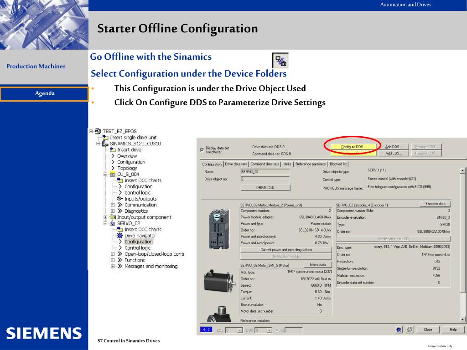Click the DRIVE CLiQ button
467x350 pixels.
coord(265,187)
